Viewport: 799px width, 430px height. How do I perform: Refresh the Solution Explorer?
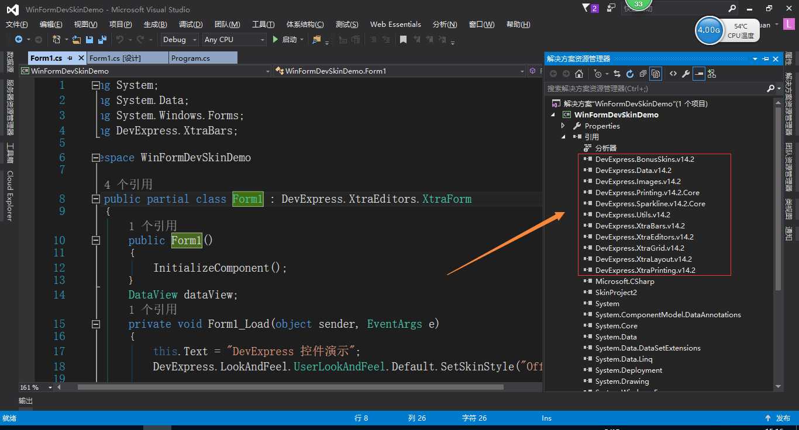tap(630, 74)
